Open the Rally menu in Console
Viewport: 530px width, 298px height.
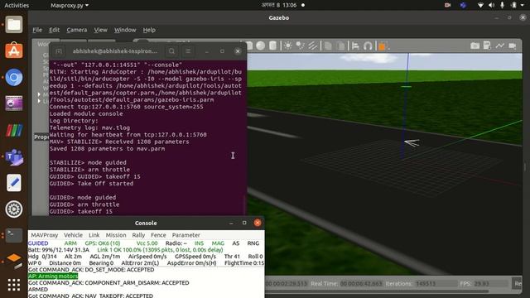click(x=138, y=235)
